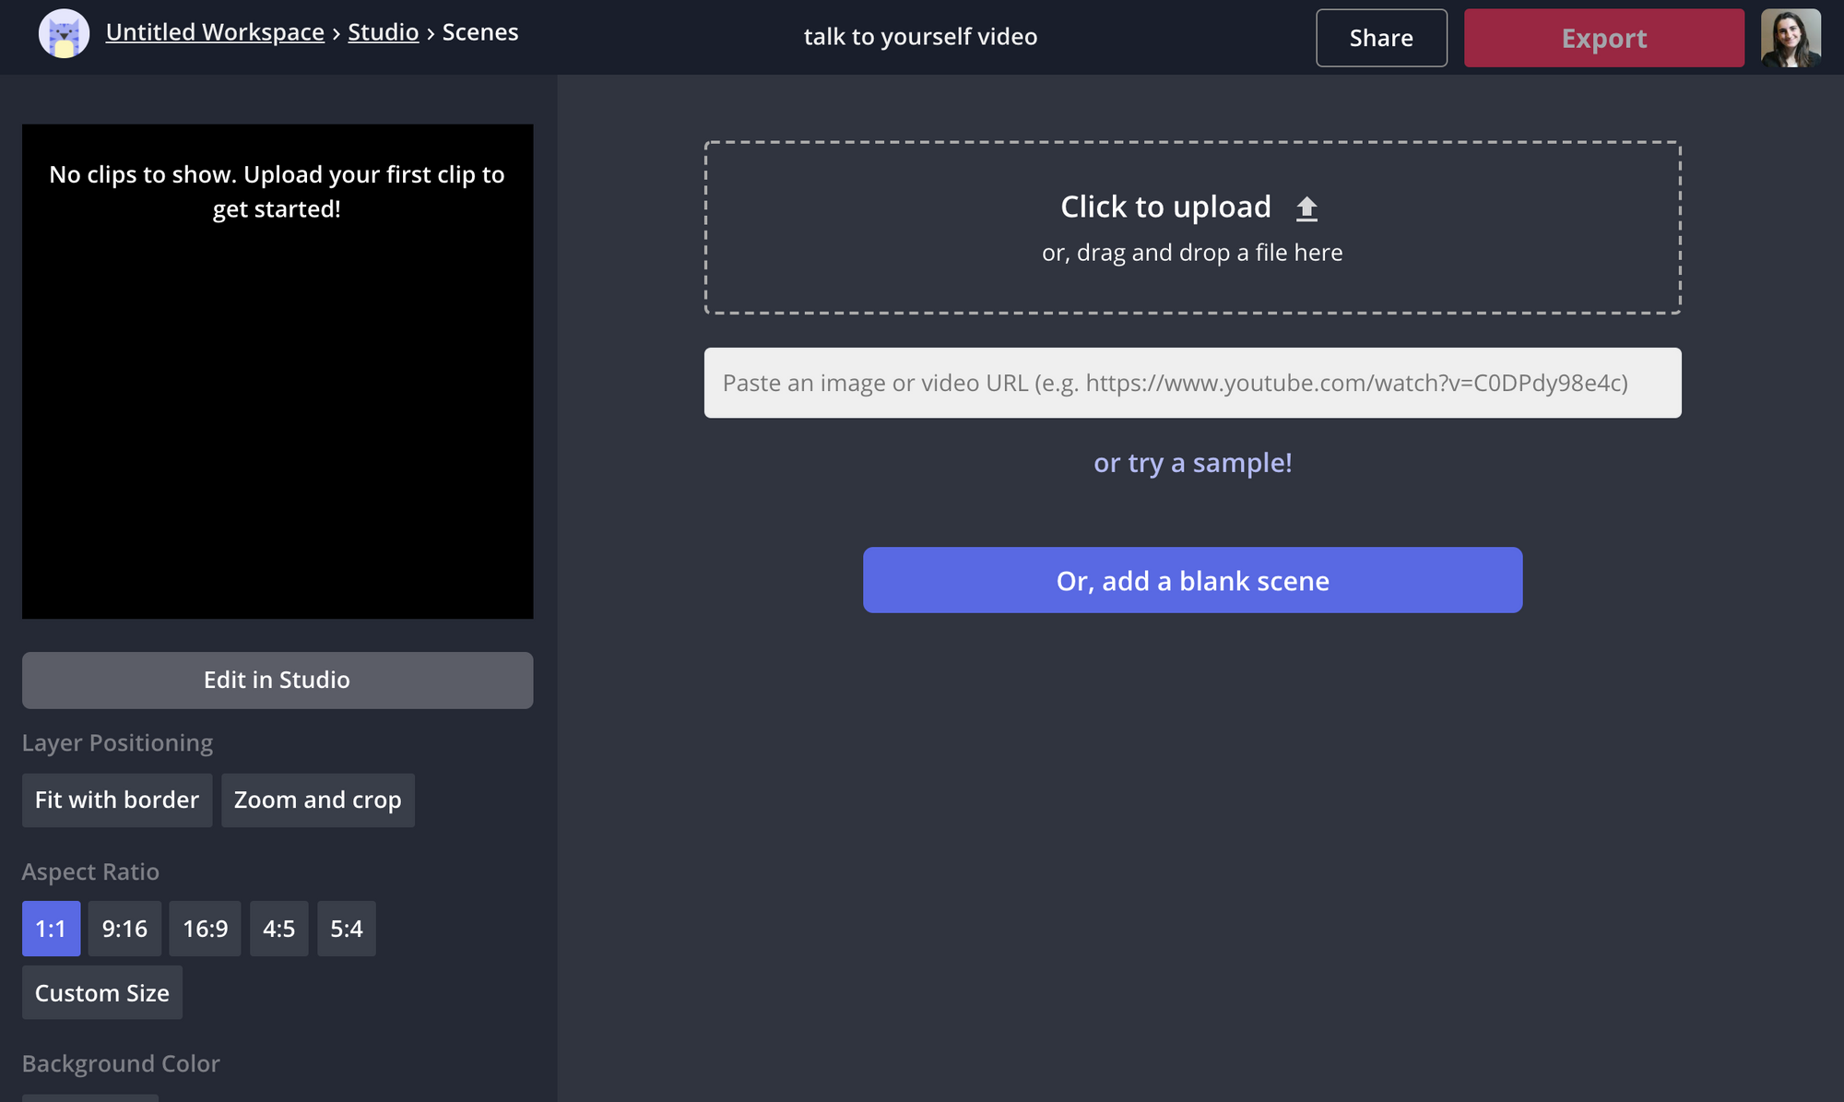
Task: Select the 16:9 aspect ratio
Action: (x=205, y=929)
